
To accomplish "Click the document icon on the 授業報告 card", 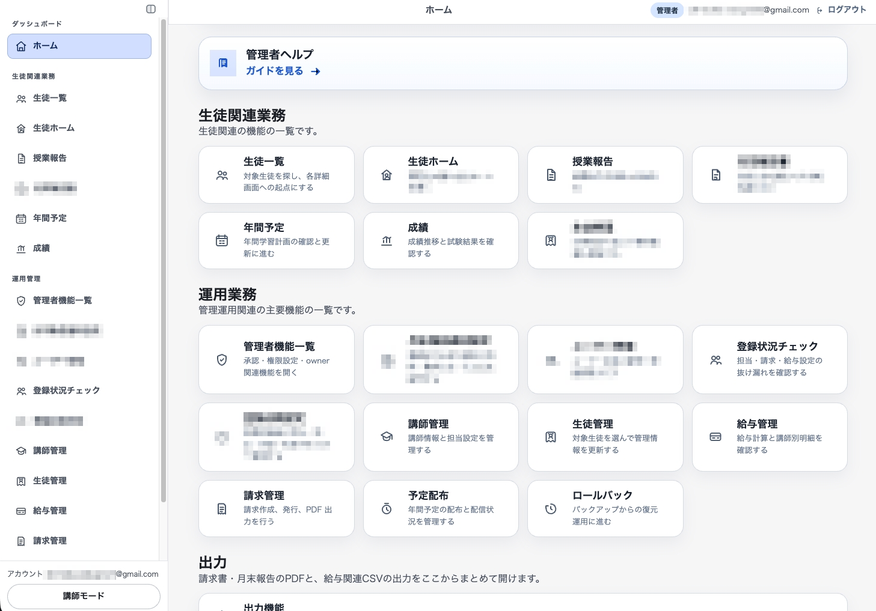I will coord(551,175).
